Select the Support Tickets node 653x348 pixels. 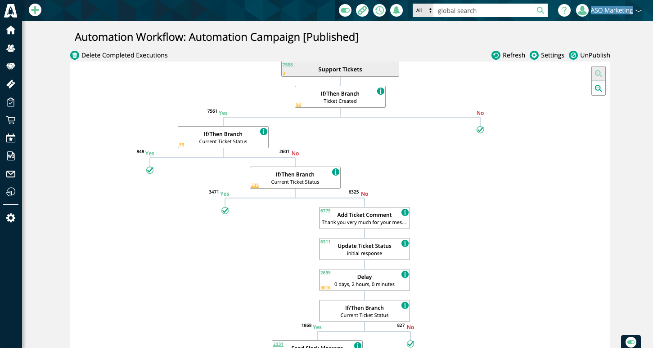pos(340,69)
